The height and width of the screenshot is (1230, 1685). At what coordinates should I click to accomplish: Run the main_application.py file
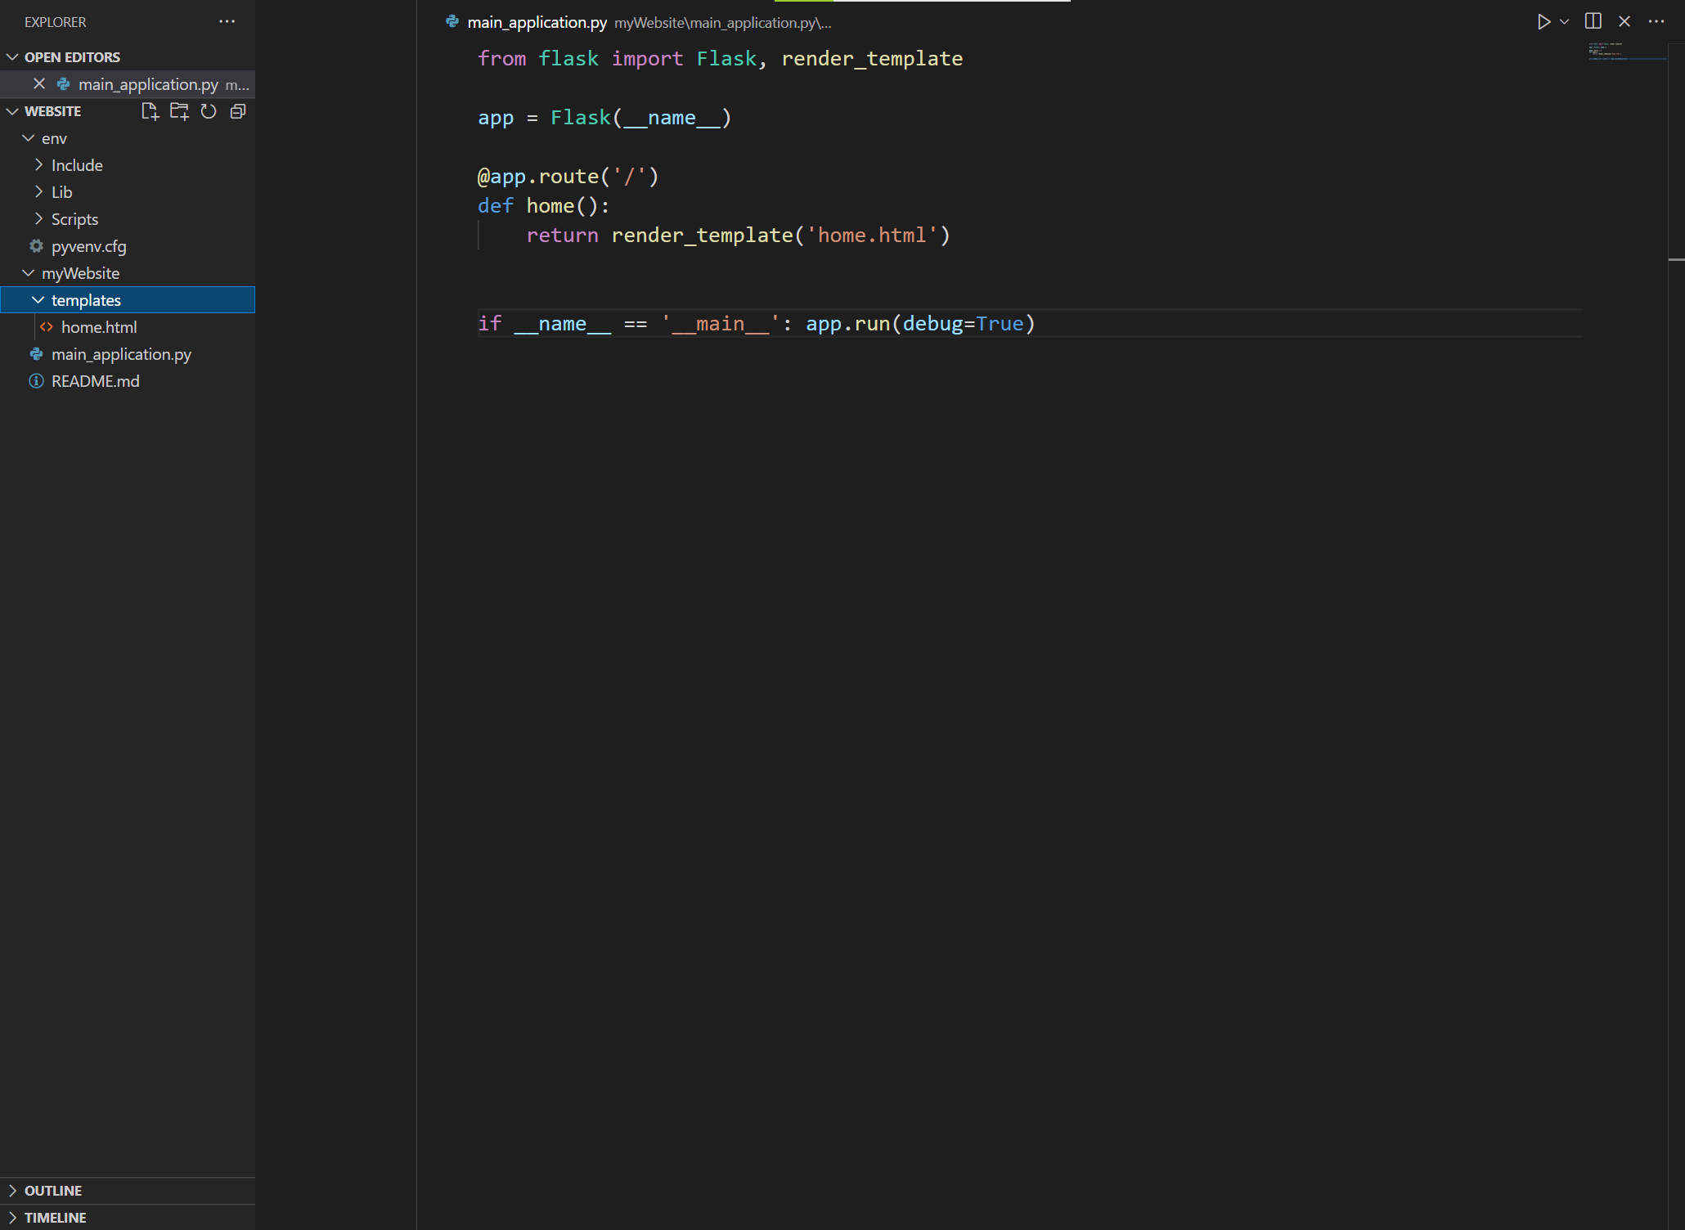(x=1543, y=21)
